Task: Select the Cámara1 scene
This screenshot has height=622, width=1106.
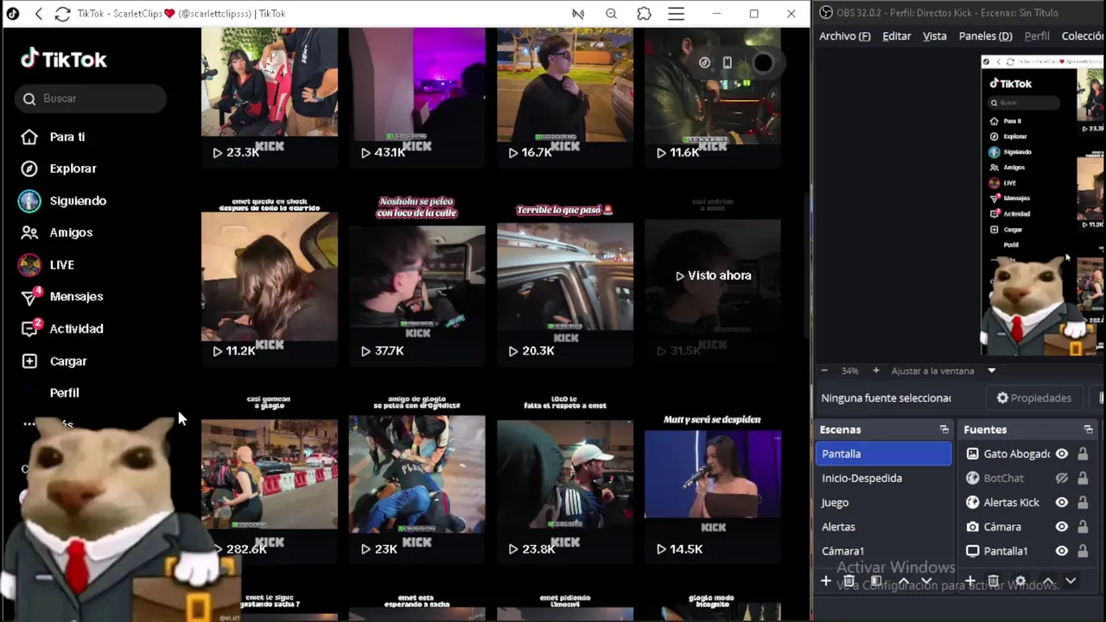Action: tap(883, 550)
